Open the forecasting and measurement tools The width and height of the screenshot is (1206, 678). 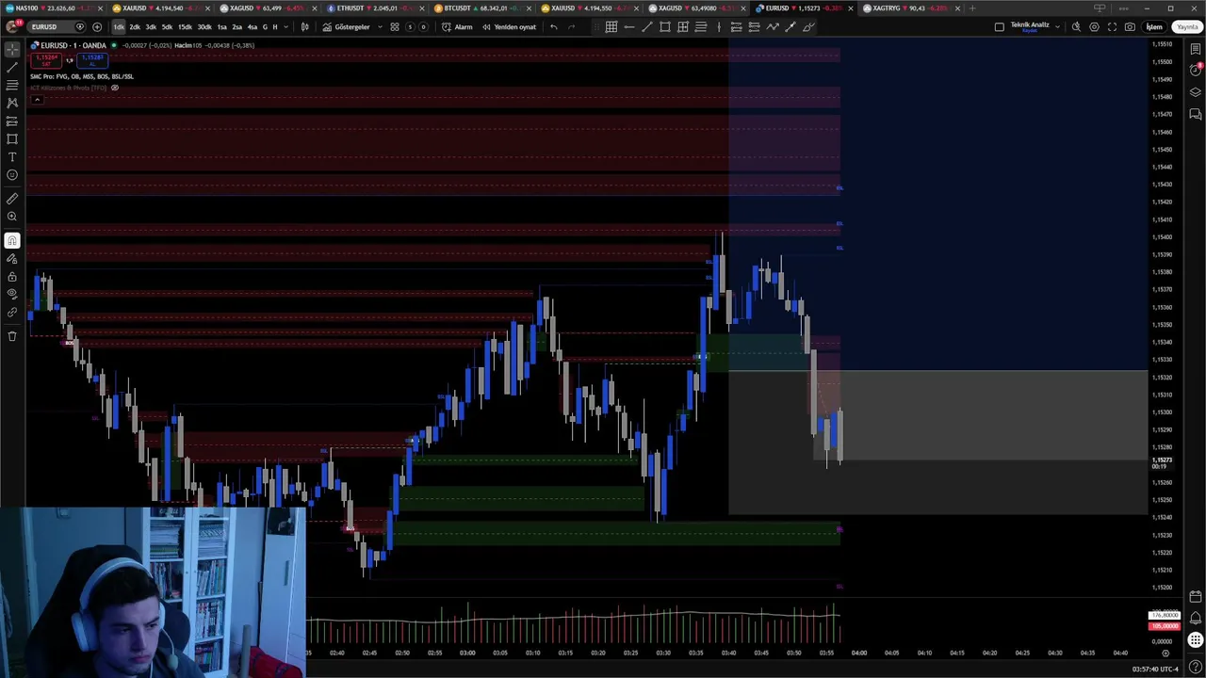tap(12, 121)
